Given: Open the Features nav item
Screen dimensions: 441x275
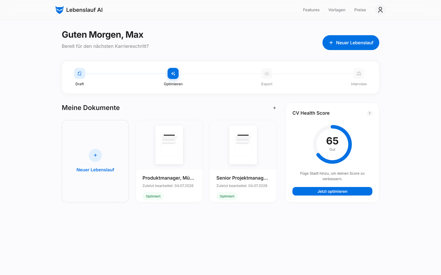Looking at the screenshot, I should pyautogui.click(x=311, y=10).
